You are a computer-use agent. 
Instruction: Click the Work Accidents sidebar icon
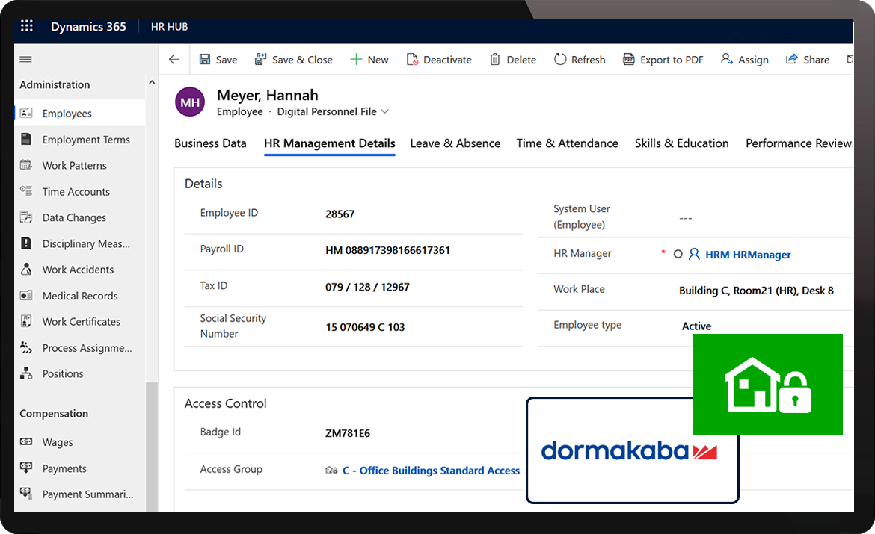(x=26, y=269)
